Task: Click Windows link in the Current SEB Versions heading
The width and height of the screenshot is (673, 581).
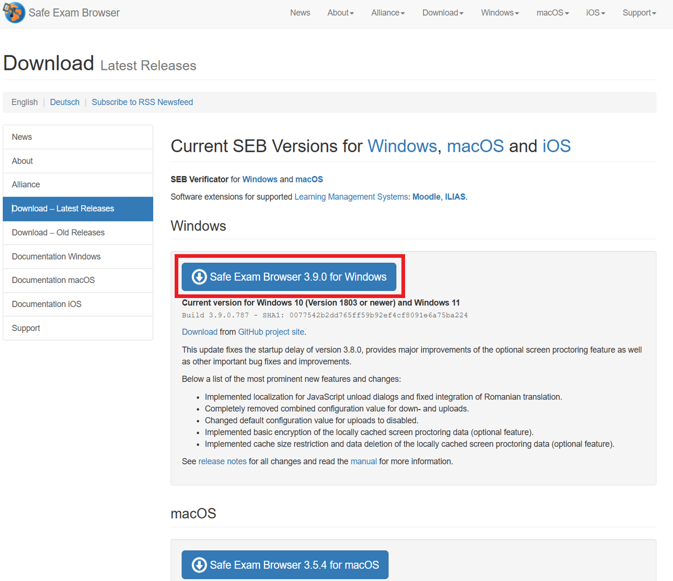Action: 402,146
